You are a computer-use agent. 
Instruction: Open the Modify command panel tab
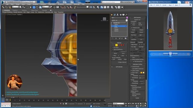click(115, 15)
